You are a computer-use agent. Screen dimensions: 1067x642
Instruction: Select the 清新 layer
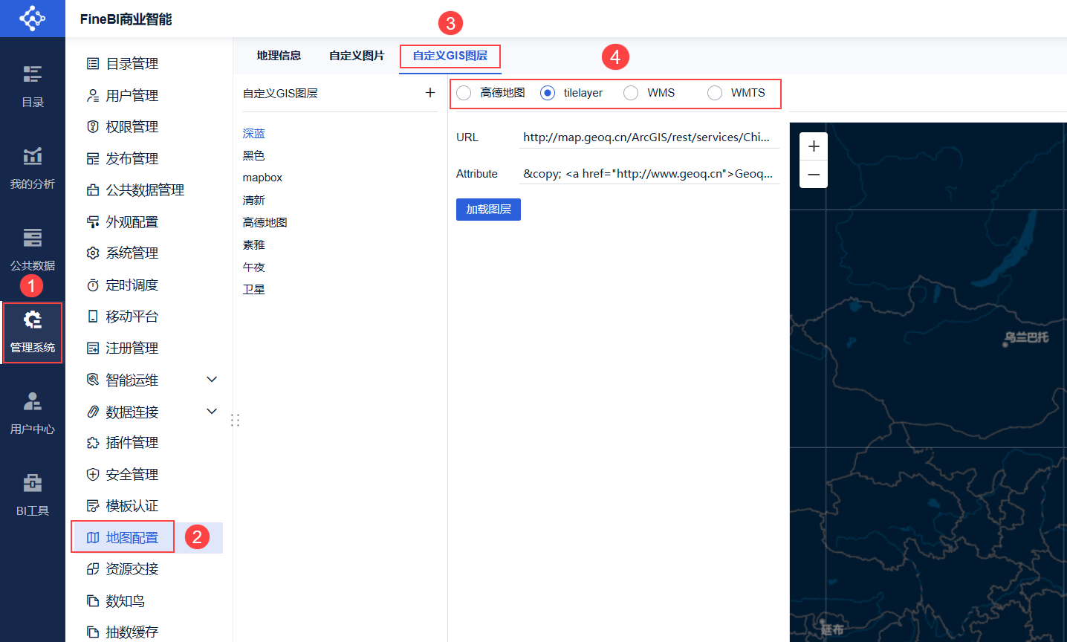click(x=254, y=201)
